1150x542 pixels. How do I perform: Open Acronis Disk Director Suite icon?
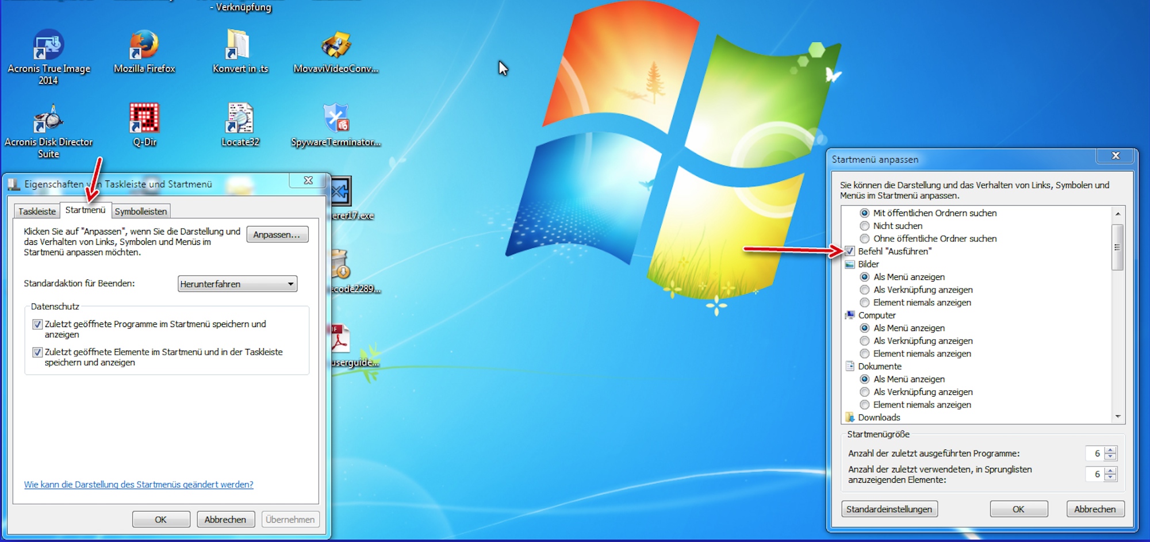click(x=48, y=120)
